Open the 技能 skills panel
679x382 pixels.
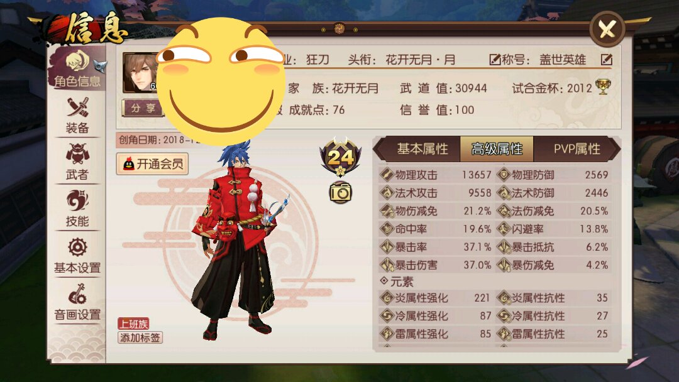click(77, 209)
